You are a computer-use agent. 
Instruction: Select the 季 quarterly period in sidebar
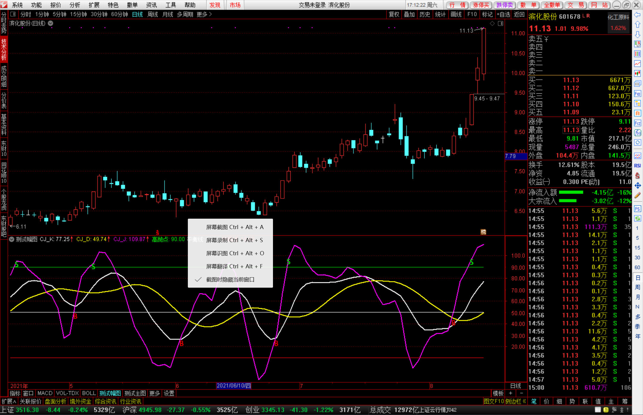(637, 327)
